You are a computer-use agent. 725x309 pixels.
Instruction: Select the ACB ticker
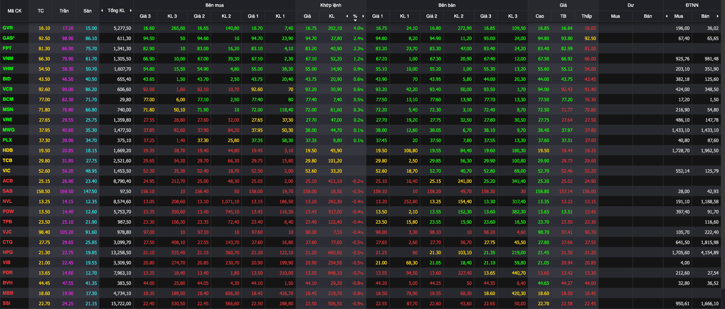[x=8, y=181]
